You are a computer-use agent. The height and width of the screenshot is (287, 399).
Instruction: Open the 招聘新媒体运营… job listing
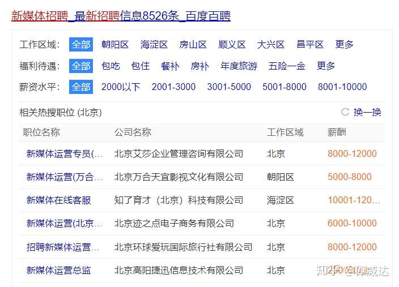63,247
